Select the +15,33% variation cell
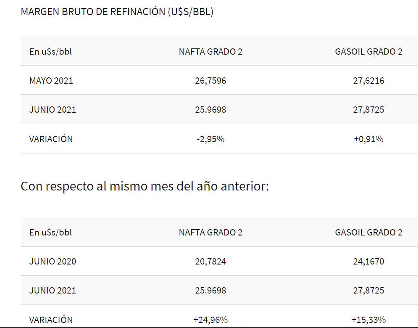Viewport: 418px width, 328px height. point(368,320)
